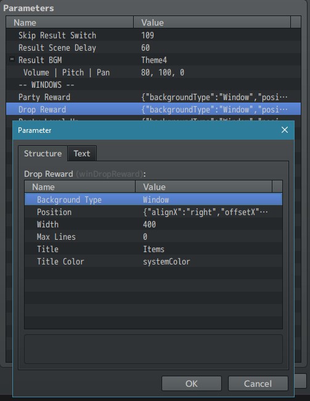The height and width of the screenshot is (401, 310).
Task: Click the inner Name column header
Action: click(80, 187)
